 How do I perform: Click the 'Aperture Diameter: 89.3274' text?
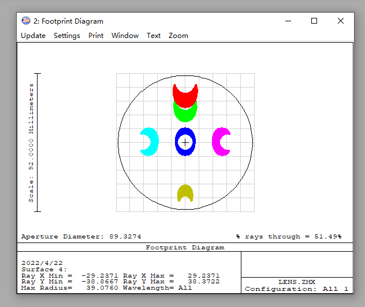pyautogui.click(x=81, y=237)
